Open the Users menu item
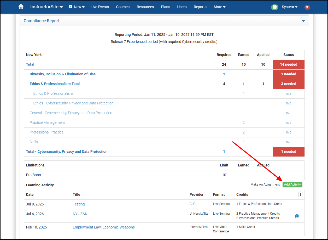328x240 pixels. click(x=182, y=7)
